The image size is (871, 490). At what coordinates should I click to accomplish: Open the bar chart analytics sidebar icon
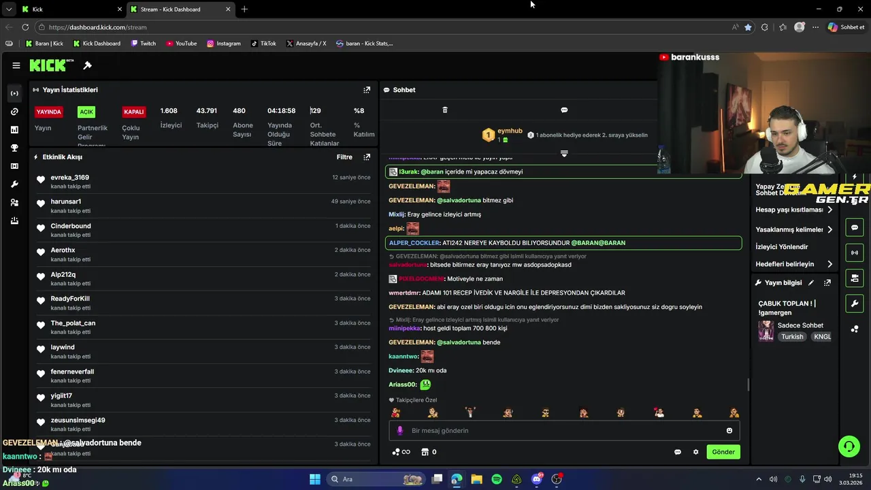(x=14, y=129)
